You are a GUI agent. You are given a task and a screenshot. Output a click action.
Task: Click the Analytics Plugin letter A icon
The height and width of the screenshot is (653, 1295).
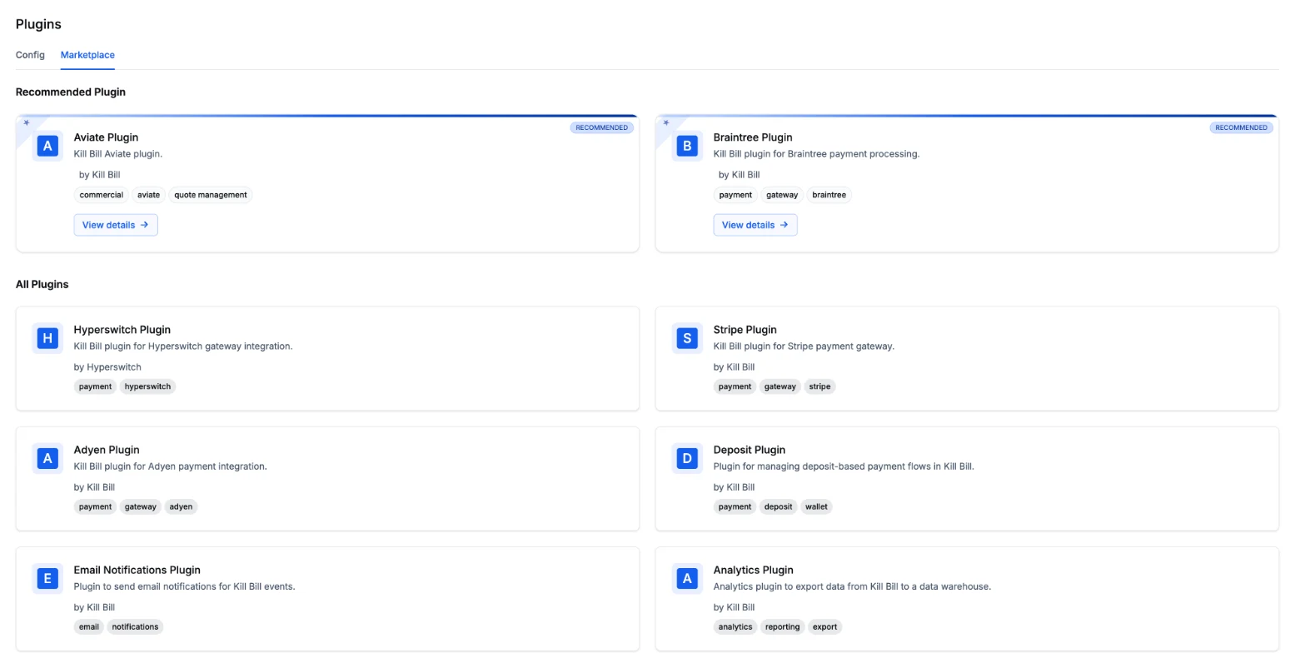[687, 578]
